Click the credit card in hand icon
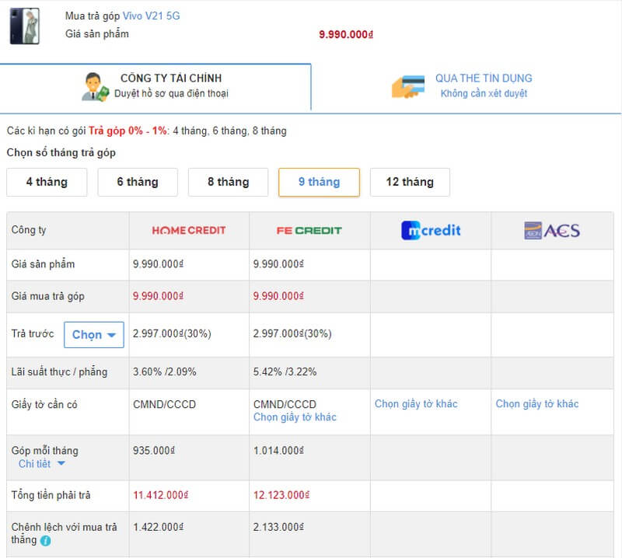Screen dimensions: 622x558 (407, 86)
